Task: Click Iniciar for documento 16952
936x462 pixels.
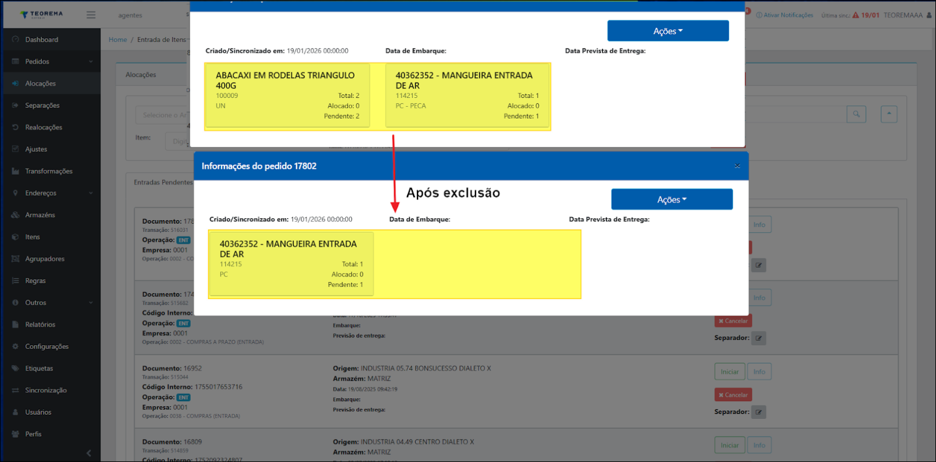Action: point(729,372)
